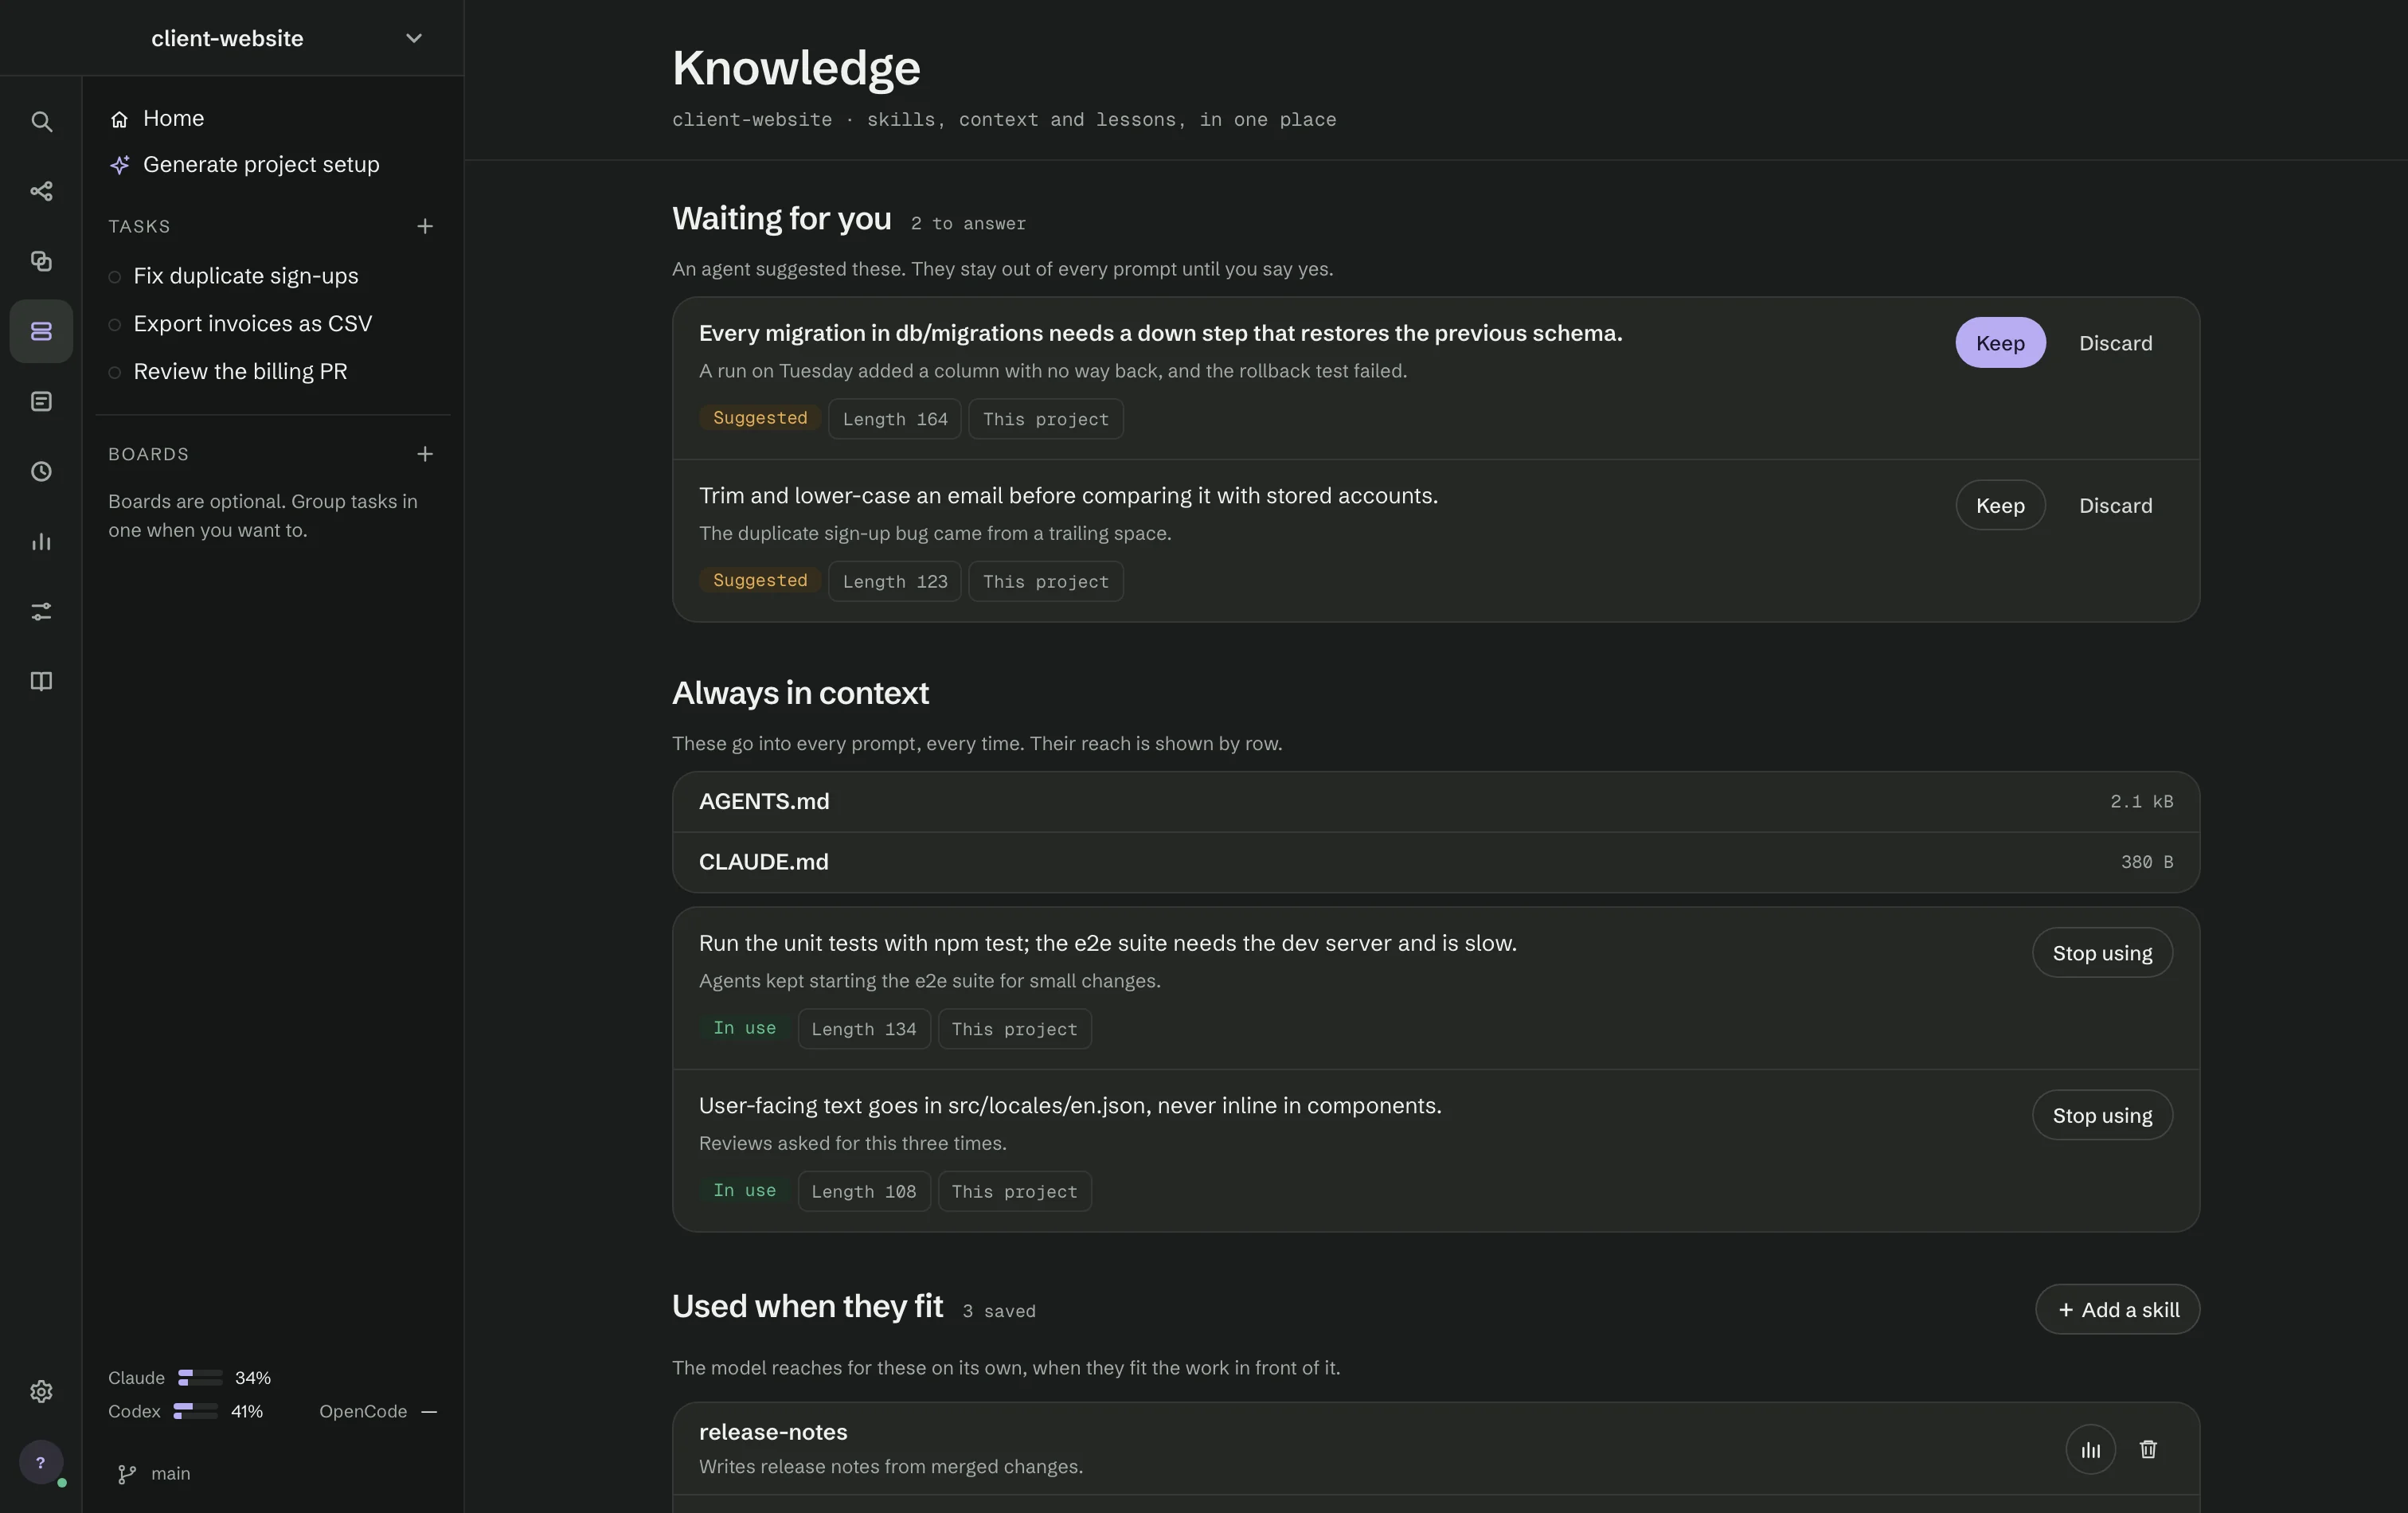
Task: Open the bar chart analytics rail icon
Action: pyautogui.click(x=41, y=541)
